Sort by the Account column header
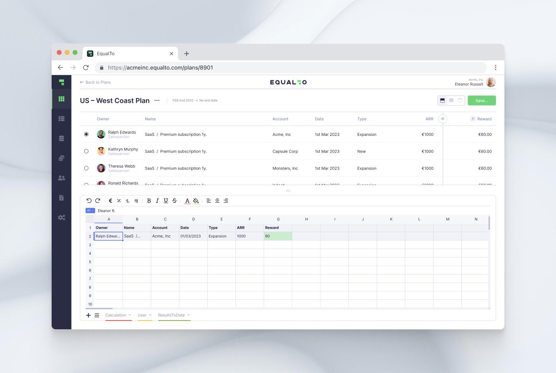 (280, 119)
